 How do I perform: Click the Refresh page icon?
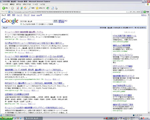(x=22, y=8)
